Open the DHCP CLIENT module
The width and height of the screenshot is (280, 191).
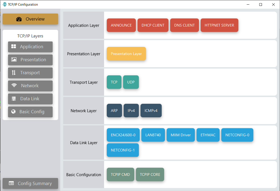[153, 25]
